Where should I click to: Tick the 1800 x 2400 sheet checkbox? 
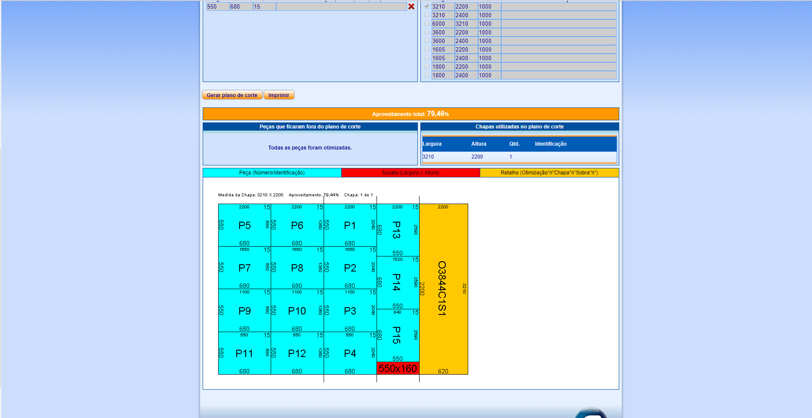click(426, 75)
